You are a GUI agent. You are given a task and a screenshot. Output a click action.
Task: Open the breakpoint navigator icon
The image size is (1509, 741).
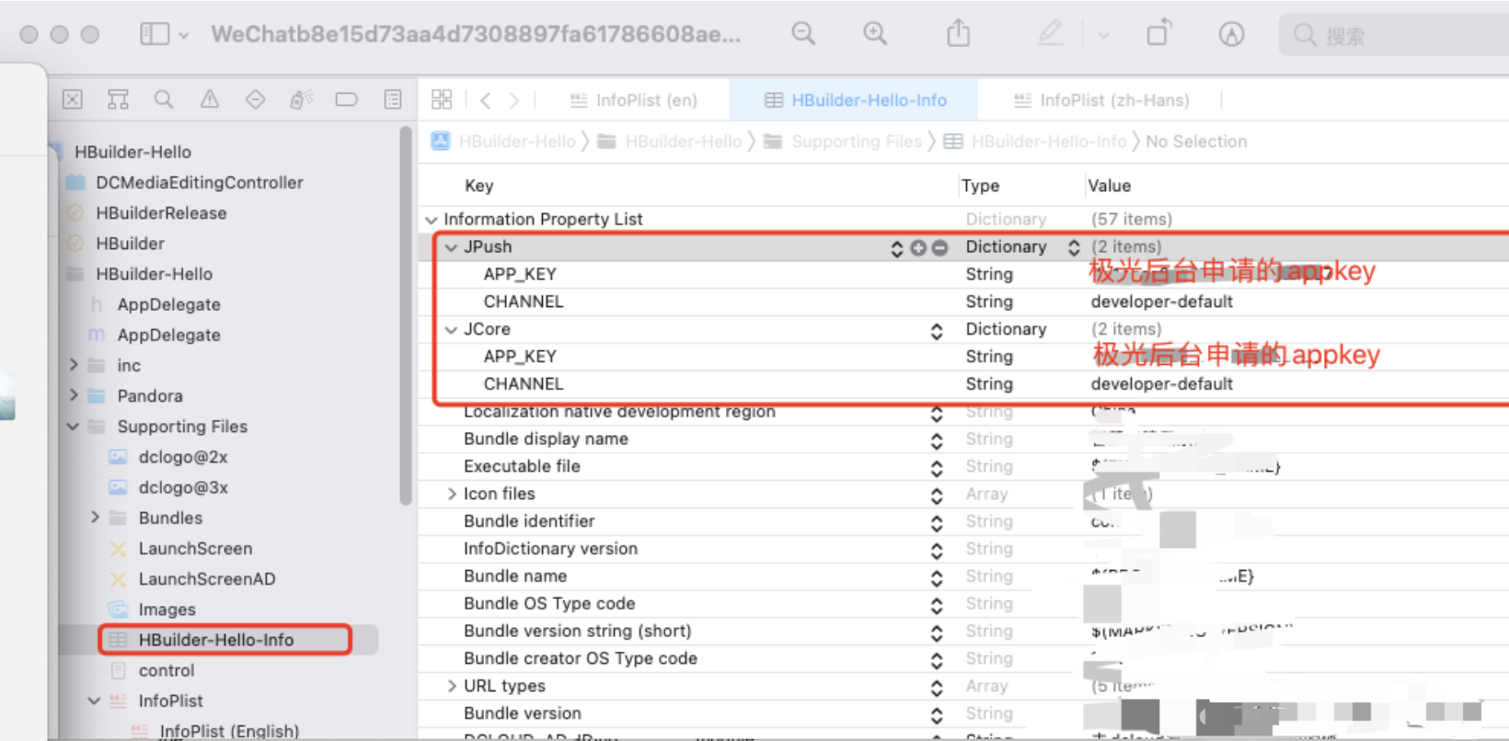point(347,99)
